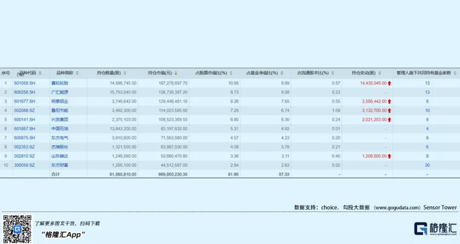Sort by 占流通股本比(%) column icon
The width and height of the screenshot is (460, 244).
pyautogui.click(x=333, y=73)
